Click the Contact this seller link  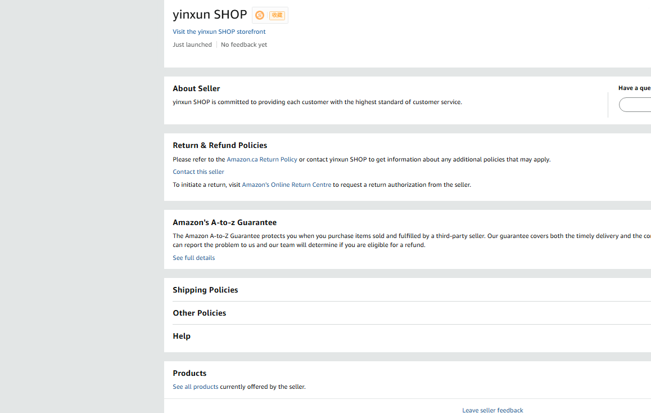tap(198, 172)
